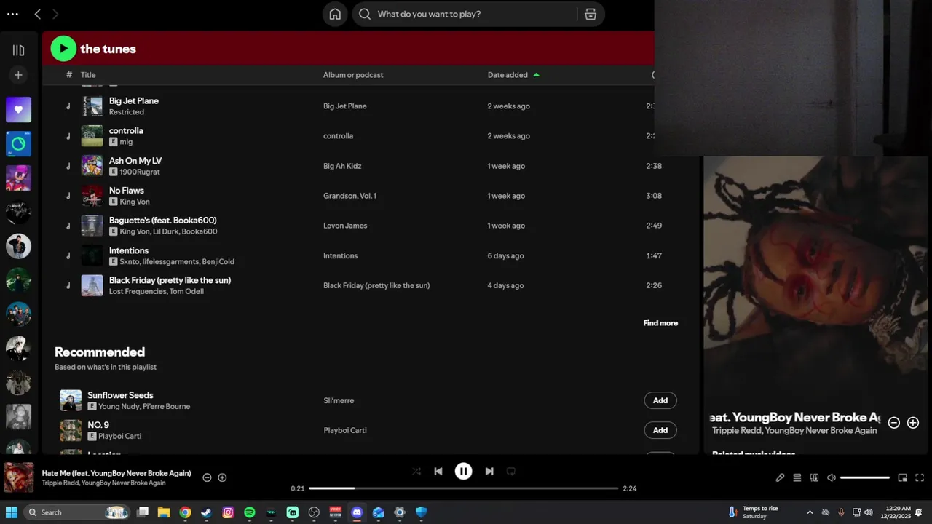This screenshot has height=524, width=932.
Task: Seek on the song progress bar
Action: coord(464,488)
